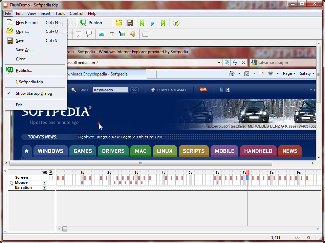Play the demo with the blue play icon
Viewport: 325px width, 243px height.
click(x=153, y=23)
